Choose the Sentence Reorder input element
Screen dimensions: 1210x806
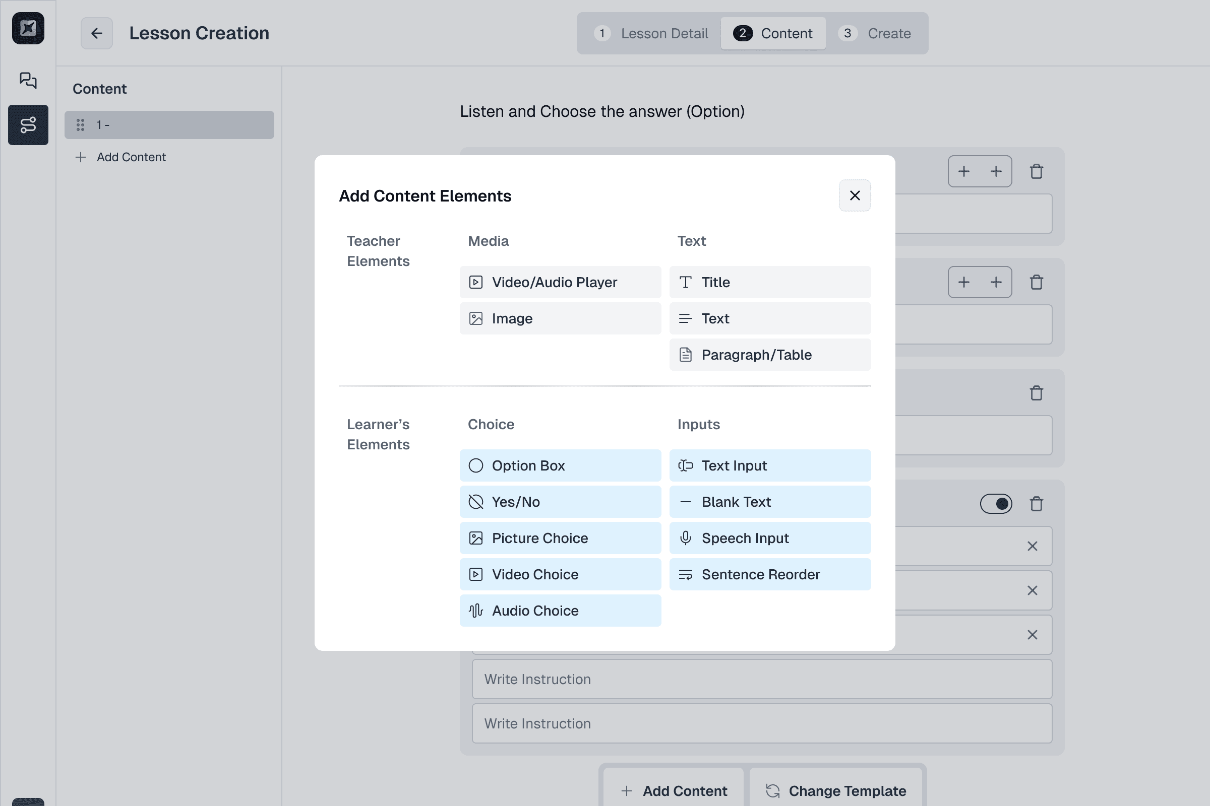coord(770,574)
